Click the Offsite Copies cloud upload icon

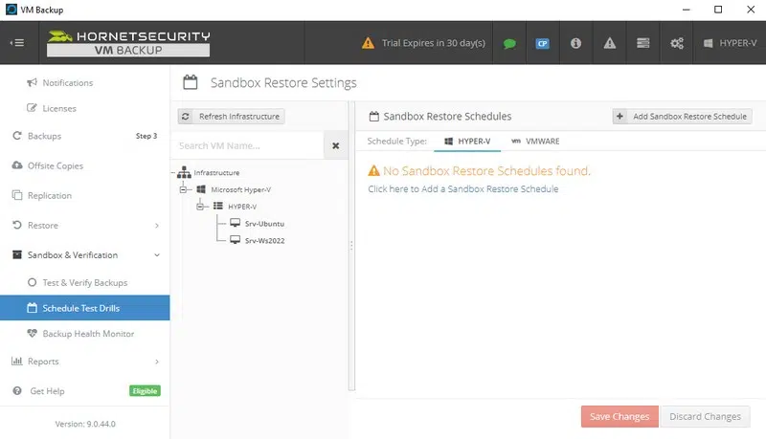coord(17,165)
